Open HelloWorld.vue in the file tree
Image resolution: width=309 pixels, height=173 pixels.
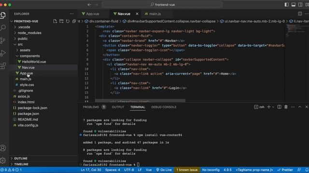(34, 62)
